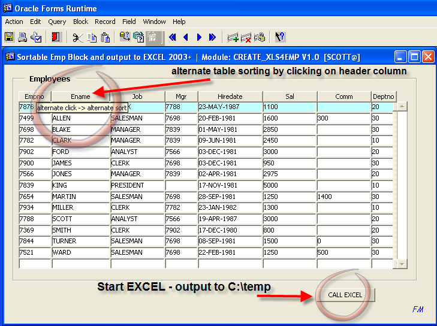The image size is (437, 326).
Task: Click the Remove Record toolbar icon
Action: 246,37
